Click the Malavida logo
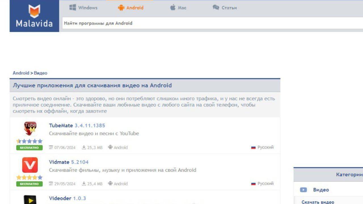363x204 pixels. point(34,16)
